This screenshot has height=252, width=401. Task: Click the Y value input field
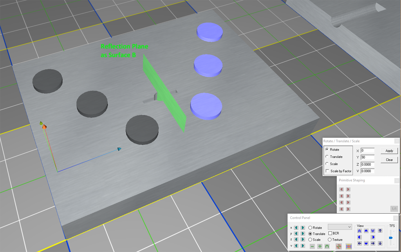tap(368, 157)
